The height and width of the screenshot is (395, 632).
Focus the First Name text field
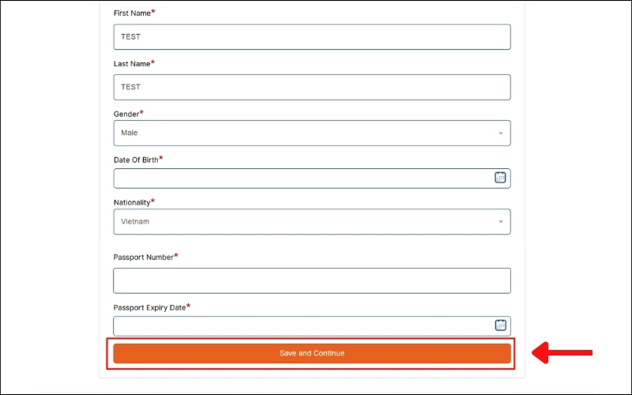[311, 37]
